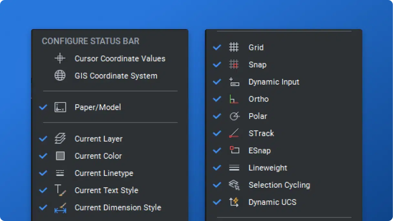This screenshot has width=393, height=221.
Task: Click the Grid icon
Action: [x=235, y=47]
